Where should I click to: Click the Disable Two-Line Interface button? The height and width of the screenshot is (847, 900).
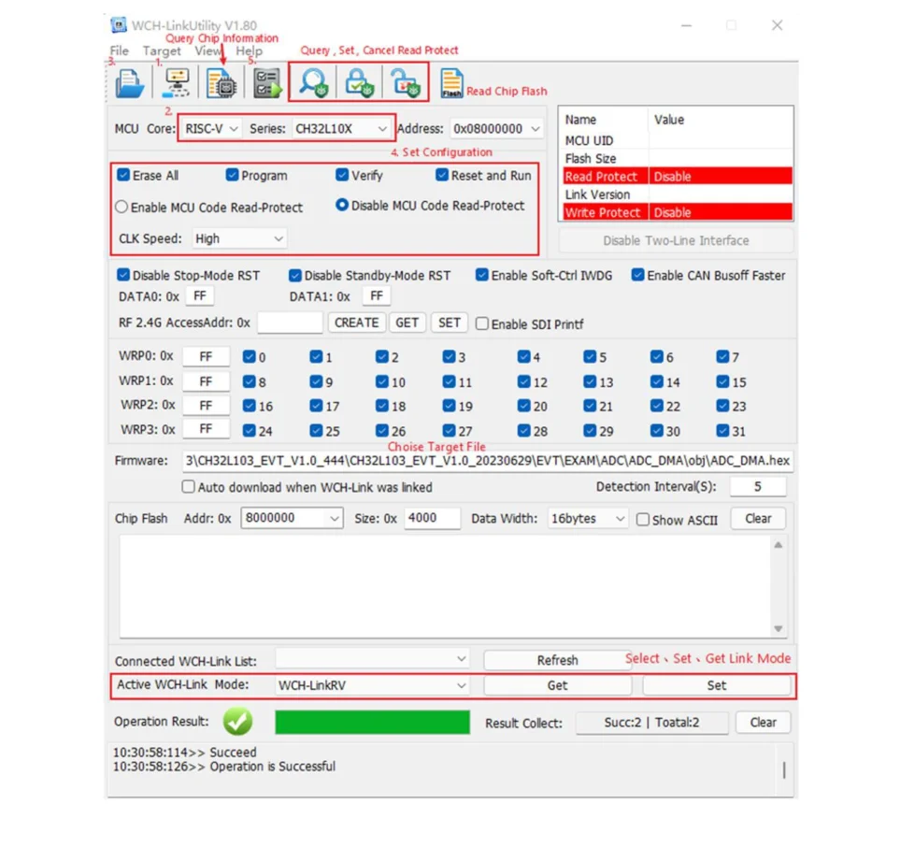coord(676,240)
